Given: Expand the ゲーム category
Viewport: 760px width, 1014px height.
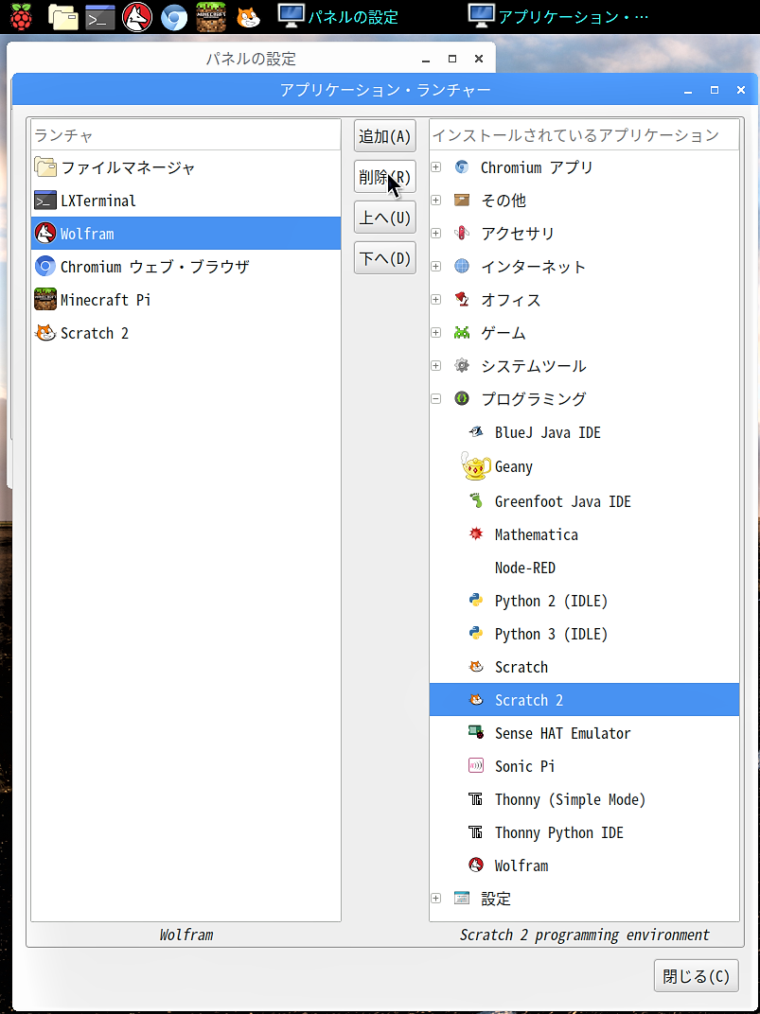Looking at the screenshot, I should (436, 333).
